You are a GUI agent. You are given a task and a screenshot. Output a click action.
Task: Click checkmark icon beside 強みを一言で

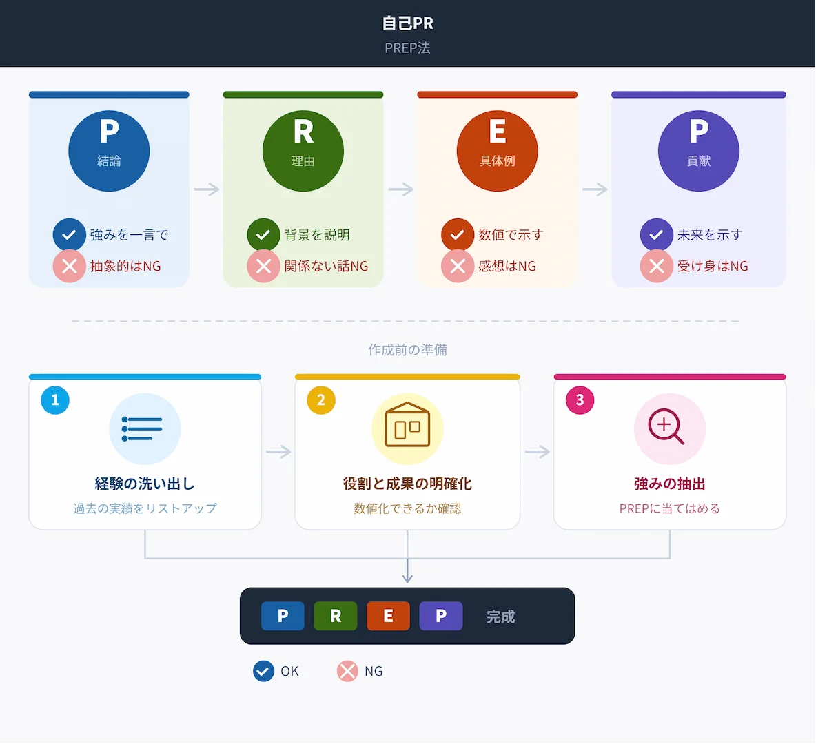[x=70, y=235]
